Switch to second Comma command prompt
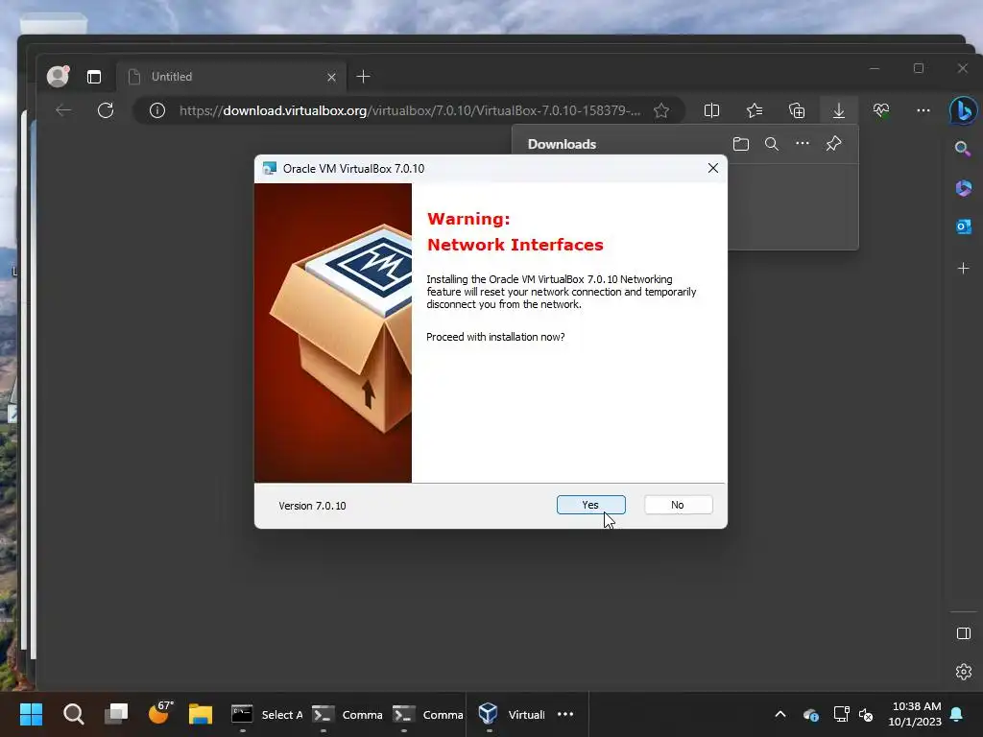 [x=428, y=714]
